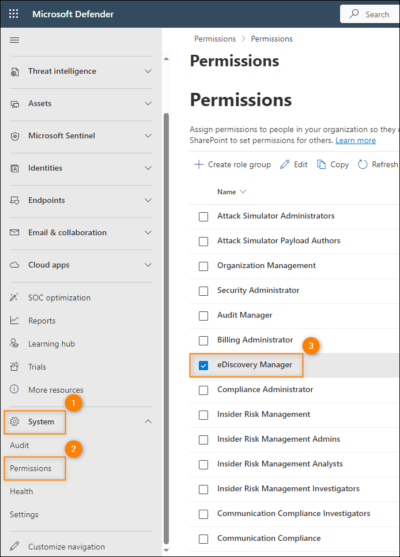Open Audit under System
The width and height of the screenshot is (400, 557).
pos(19,445)
